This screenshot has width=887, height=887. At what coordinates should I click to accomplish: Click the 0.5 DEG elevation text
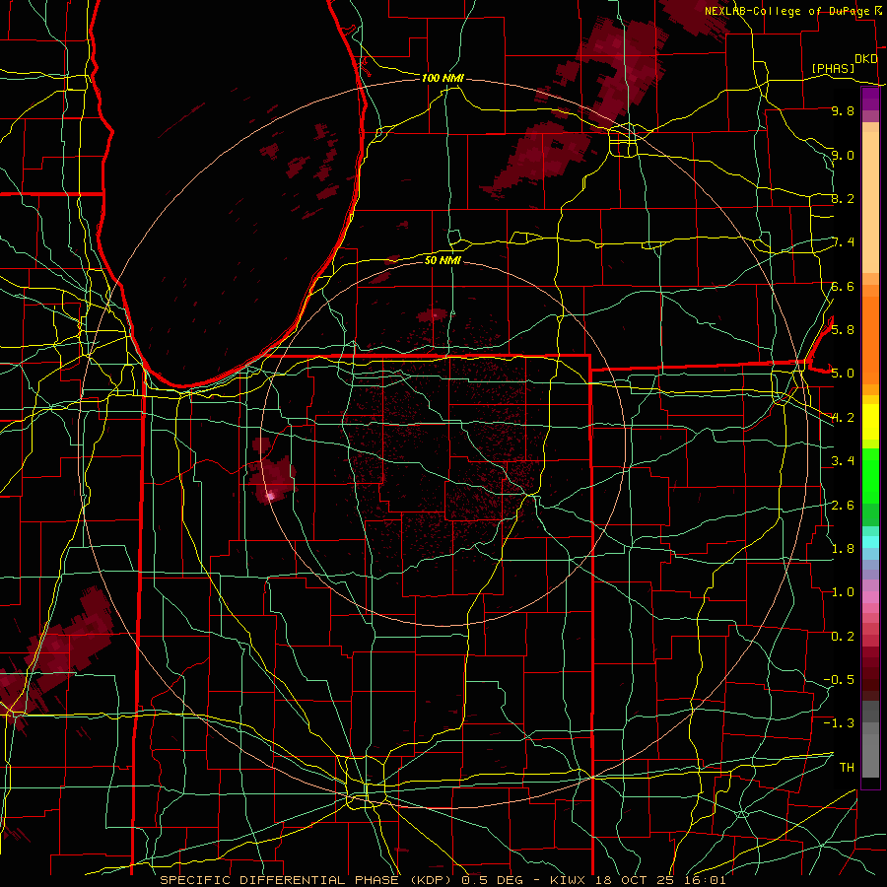coord(491,880)
